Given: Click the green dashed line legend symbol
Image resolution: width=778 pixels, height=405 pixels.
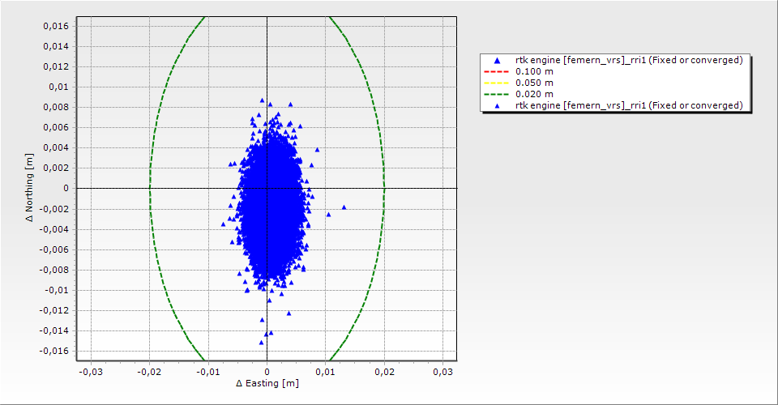Looking at the screenshot, I should [498, 94].
